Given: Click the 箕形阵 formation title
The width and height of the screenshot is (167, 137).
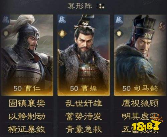Looking at the screenshot, I should pos(80,6).
